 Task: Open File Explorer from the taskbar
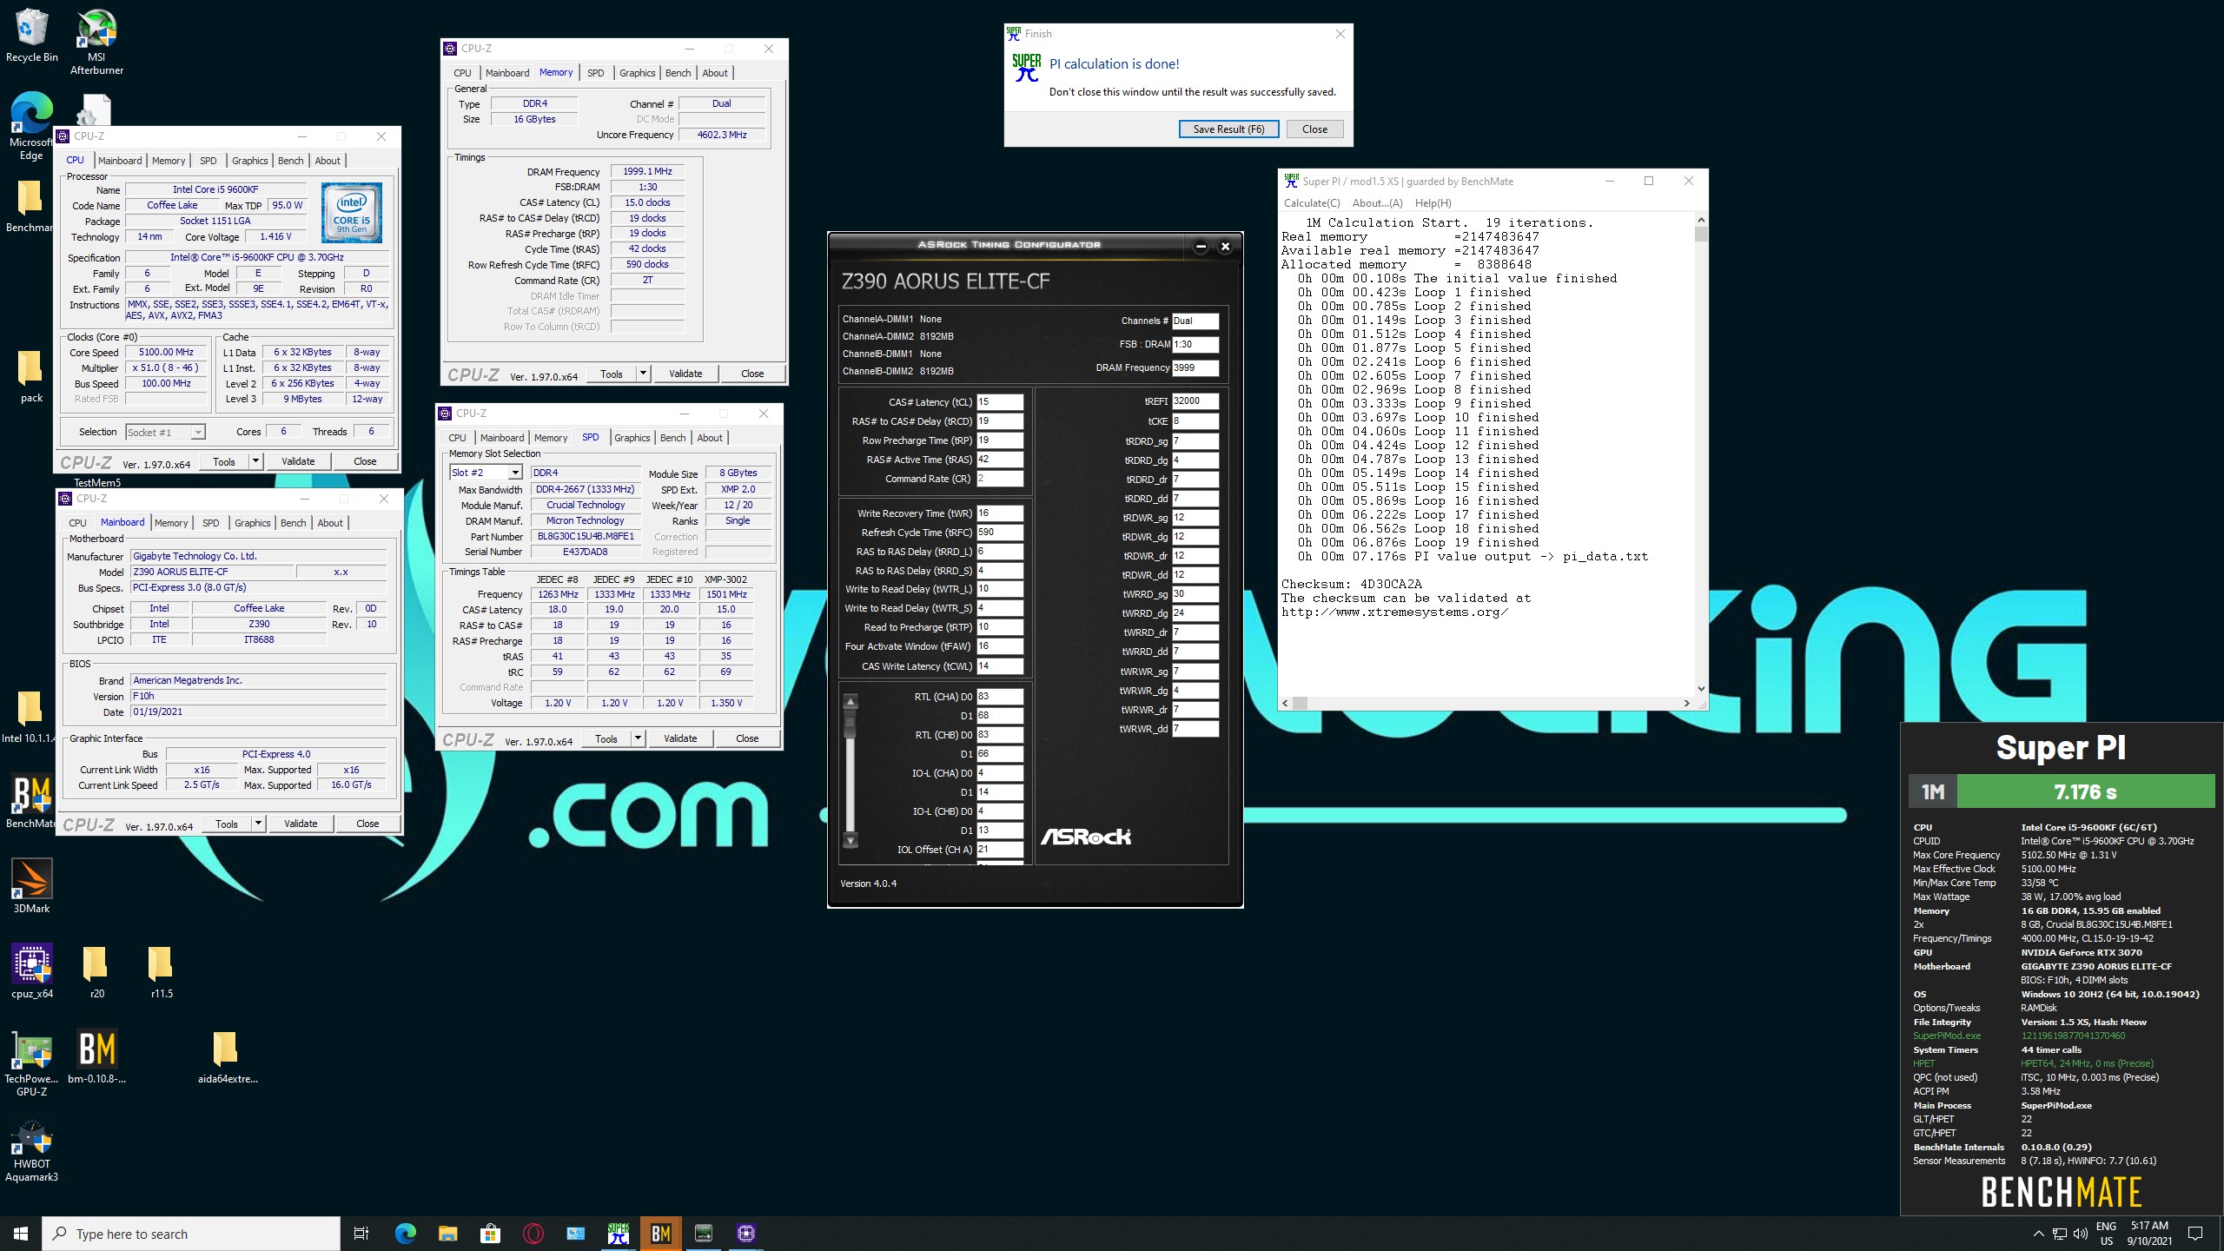(447, 1234)
